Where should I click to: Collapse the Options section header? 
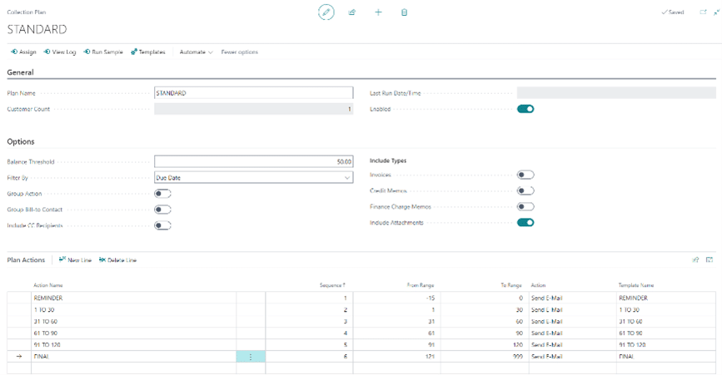click(x=21, y=141)
